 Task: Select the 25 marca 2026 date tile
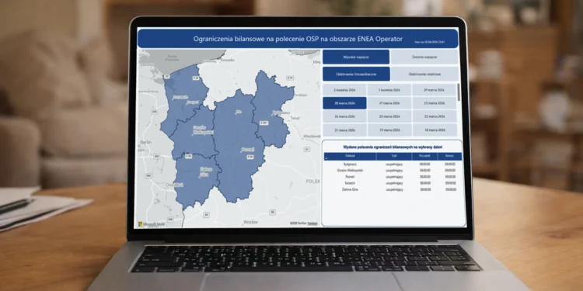pyautogui.click(x=434, y=103)
